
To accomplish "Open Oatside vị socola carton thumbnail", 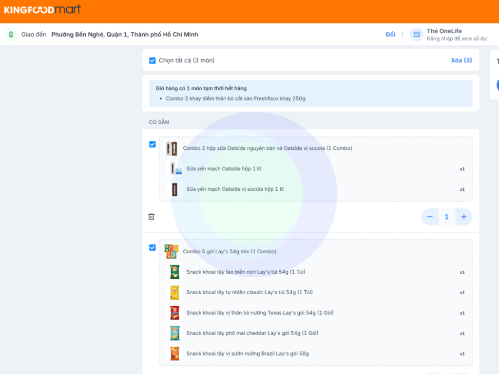I will 175,189.
